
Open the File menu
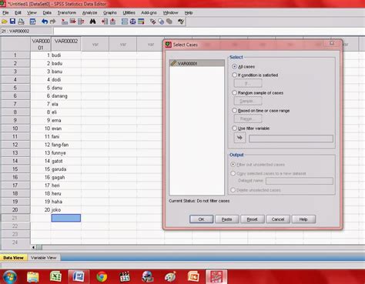click(x=5, y=12)
